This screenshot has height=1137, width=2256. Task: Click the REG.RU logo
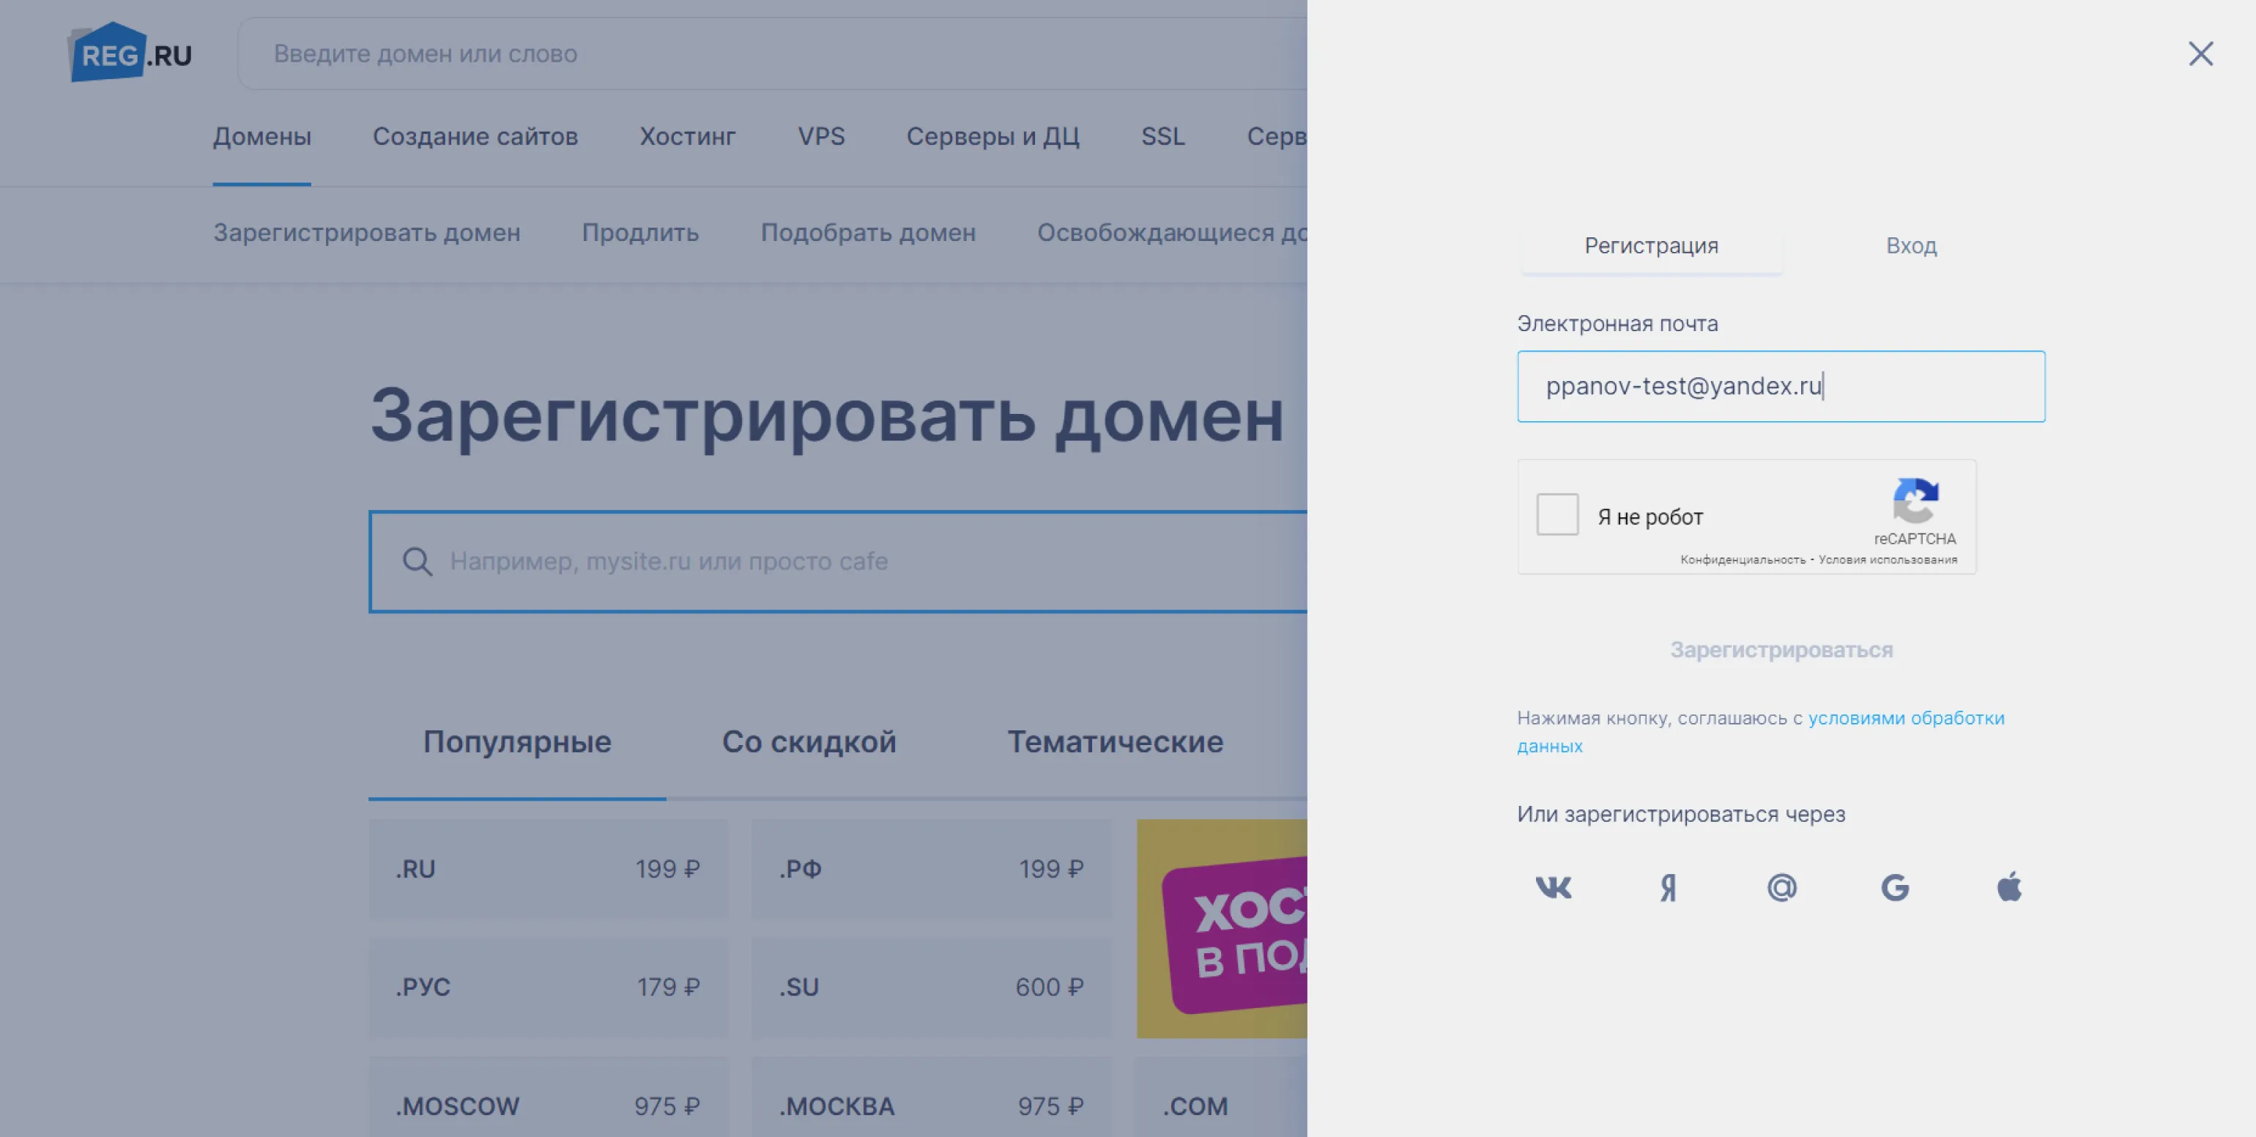(130, 53)
